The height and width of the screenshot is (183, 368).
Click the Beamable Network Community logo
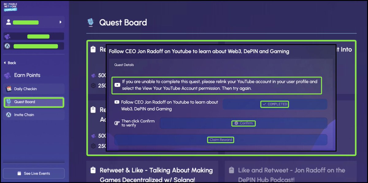pos(11,7)
